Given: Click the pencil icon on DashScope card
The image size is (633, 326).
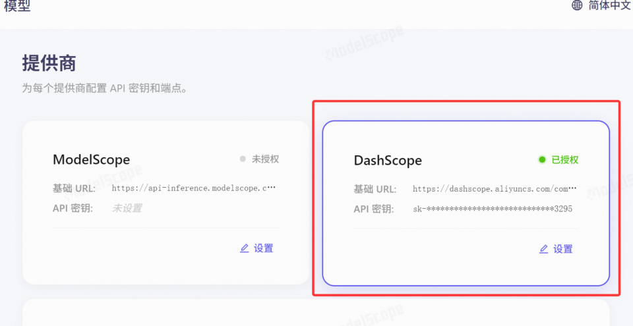Looking at the screenshot, I should 544,250.
